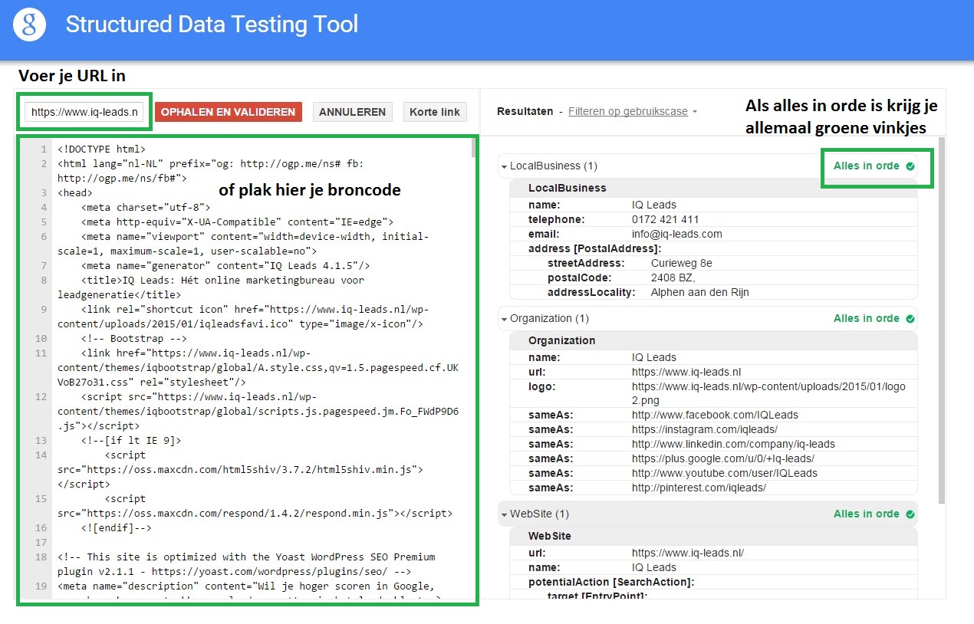974x624 pixels.
Task: Click the Organization table header row
Action: coord(713,340)
